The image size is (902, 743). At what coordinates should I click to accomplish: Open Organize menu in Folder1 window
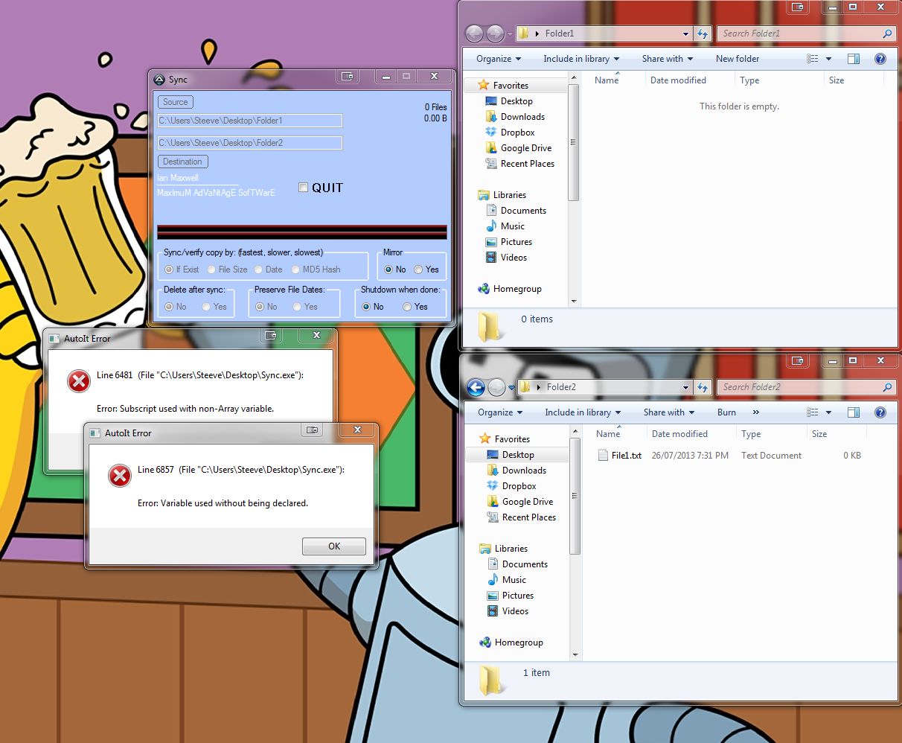[499, 59]
